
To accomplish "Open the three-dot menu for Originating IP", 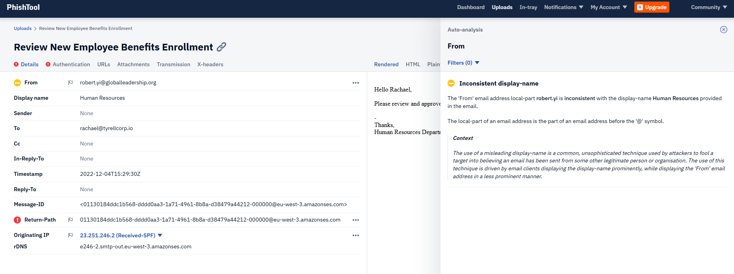I will pos(355,235).
